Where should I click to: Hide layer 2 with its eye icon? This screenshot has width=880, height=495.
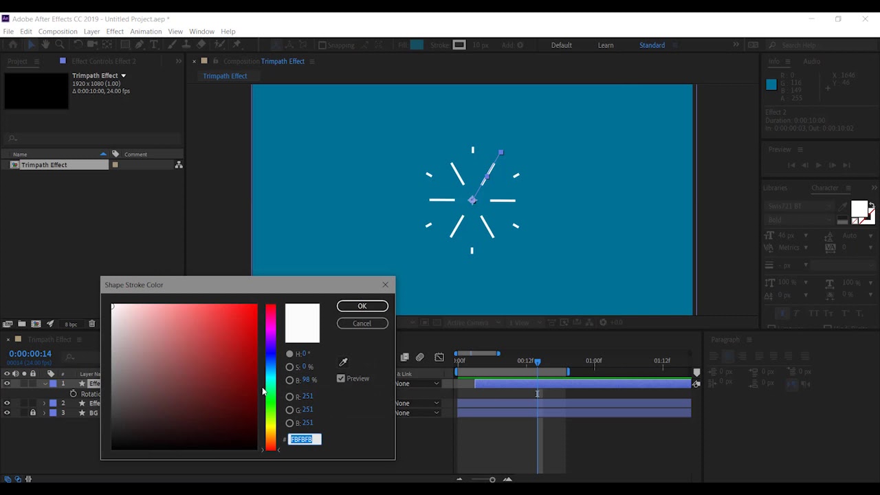point(7,404)
